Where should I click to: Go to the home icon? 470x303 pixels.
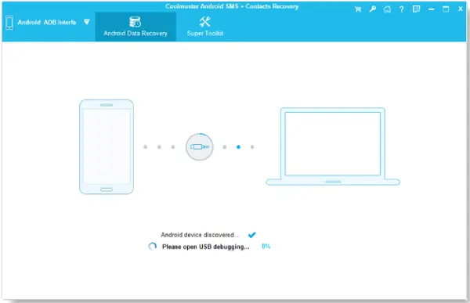point(387,9)
